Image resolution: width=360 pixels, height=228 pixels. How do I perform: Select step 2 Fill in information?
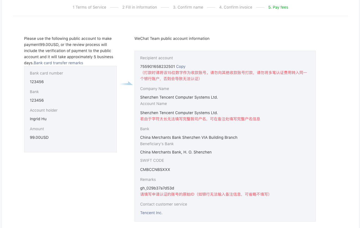[140, 7]
